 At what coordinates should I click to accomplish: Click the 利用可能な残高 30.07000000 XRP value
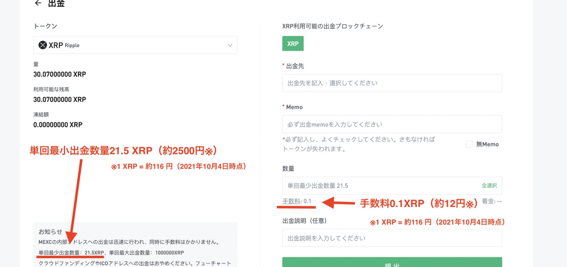pos(60,100)
